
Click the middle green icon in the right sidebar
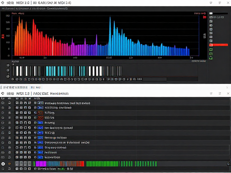(x=211, y=54)
